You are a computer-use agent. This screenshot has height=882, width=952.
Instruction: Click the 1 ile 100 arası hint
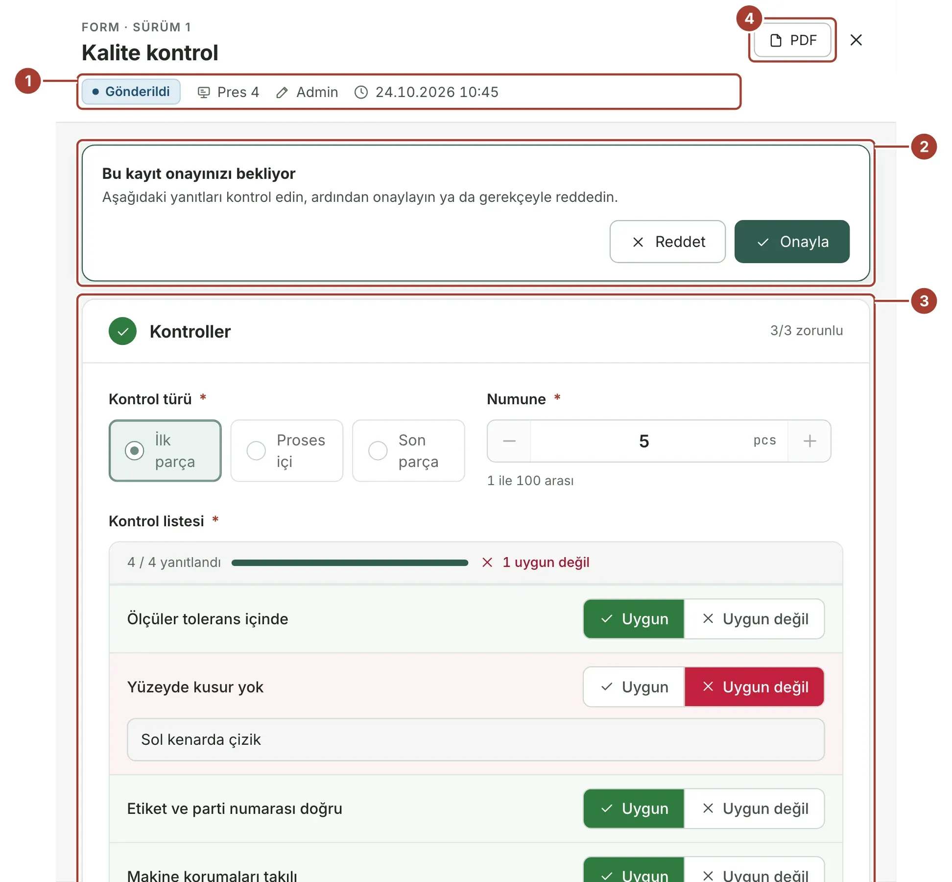click(530, 481)
